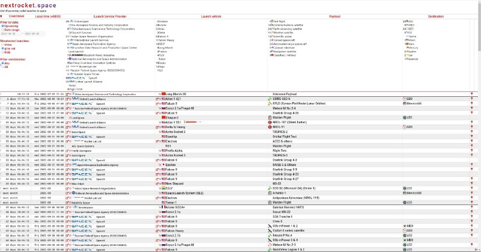This screenshot has width=481, height=252.
Task: Select the Eutelsat Konnect VHTS payload
Action: click(x=288, y=207)
